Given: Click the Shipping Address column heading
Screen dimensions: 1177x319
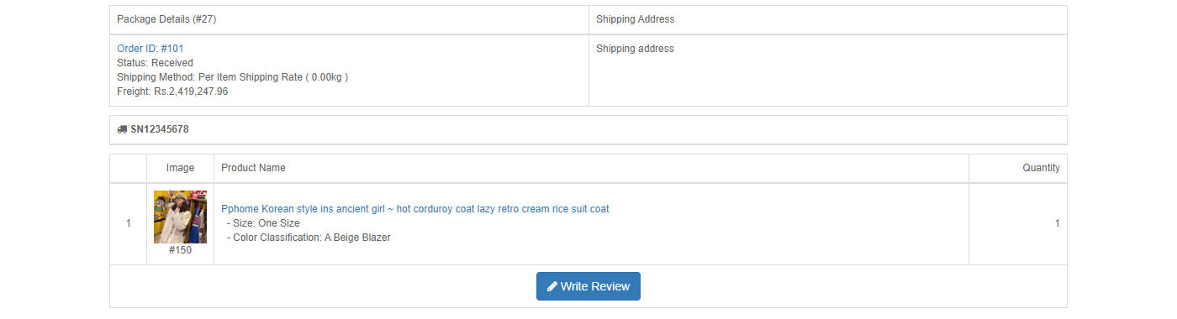Looking at the screenshot, I should point(636,19).
